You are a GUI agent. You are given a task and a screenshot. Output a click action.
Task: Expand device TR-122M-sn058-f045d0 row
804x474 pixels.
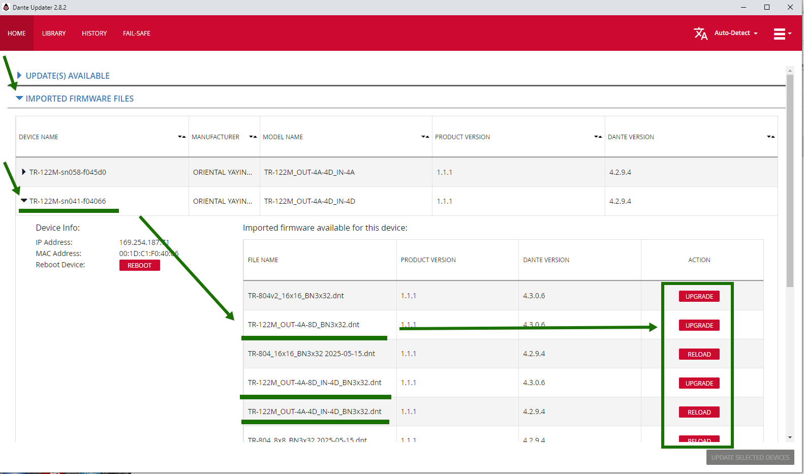tap(23, 172)
